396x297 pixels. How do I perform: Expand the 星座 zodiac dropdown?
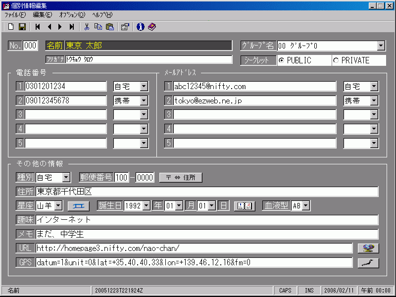[58, 206]
